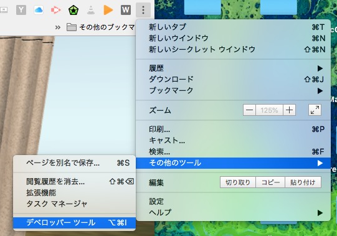Click the cut-off screen icon in toolbar

[4, 10]
